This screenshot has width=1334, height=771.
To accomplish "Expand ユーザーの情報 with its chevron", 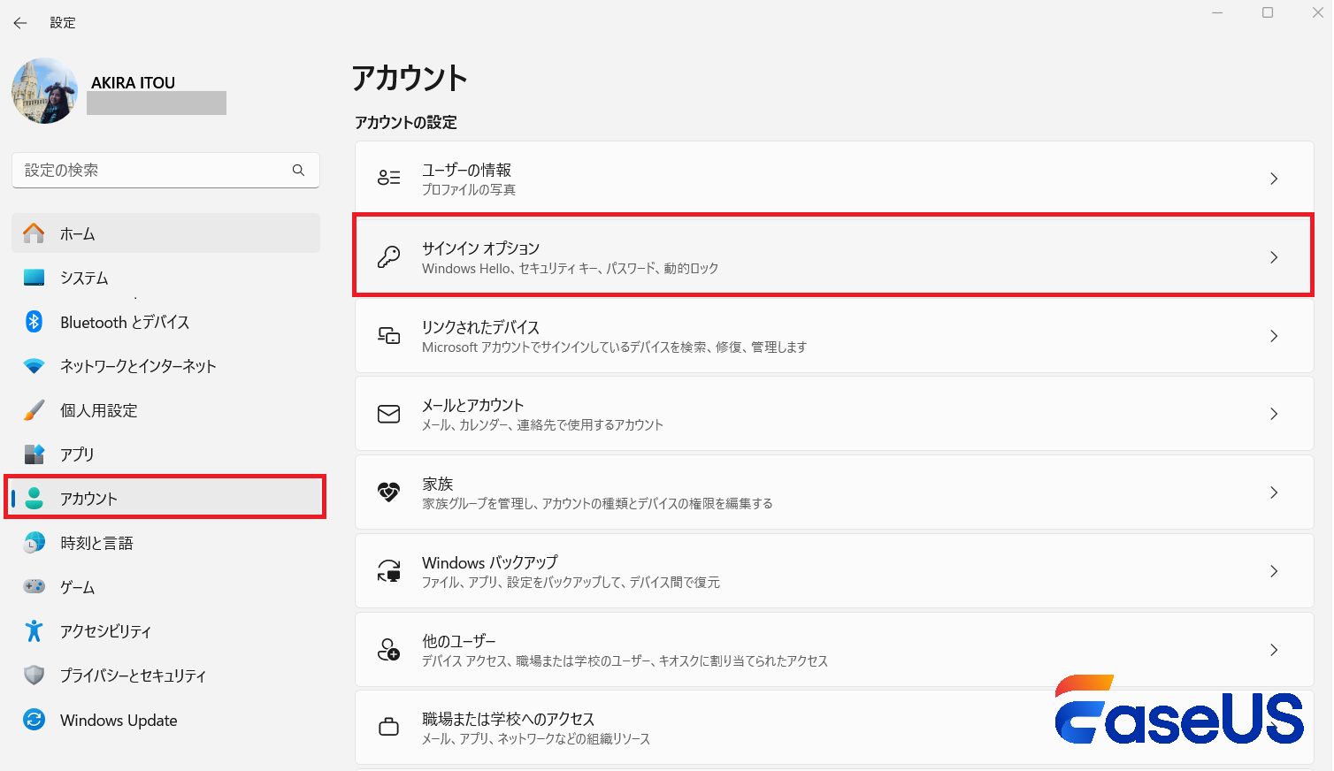I will pos(1274,179).
